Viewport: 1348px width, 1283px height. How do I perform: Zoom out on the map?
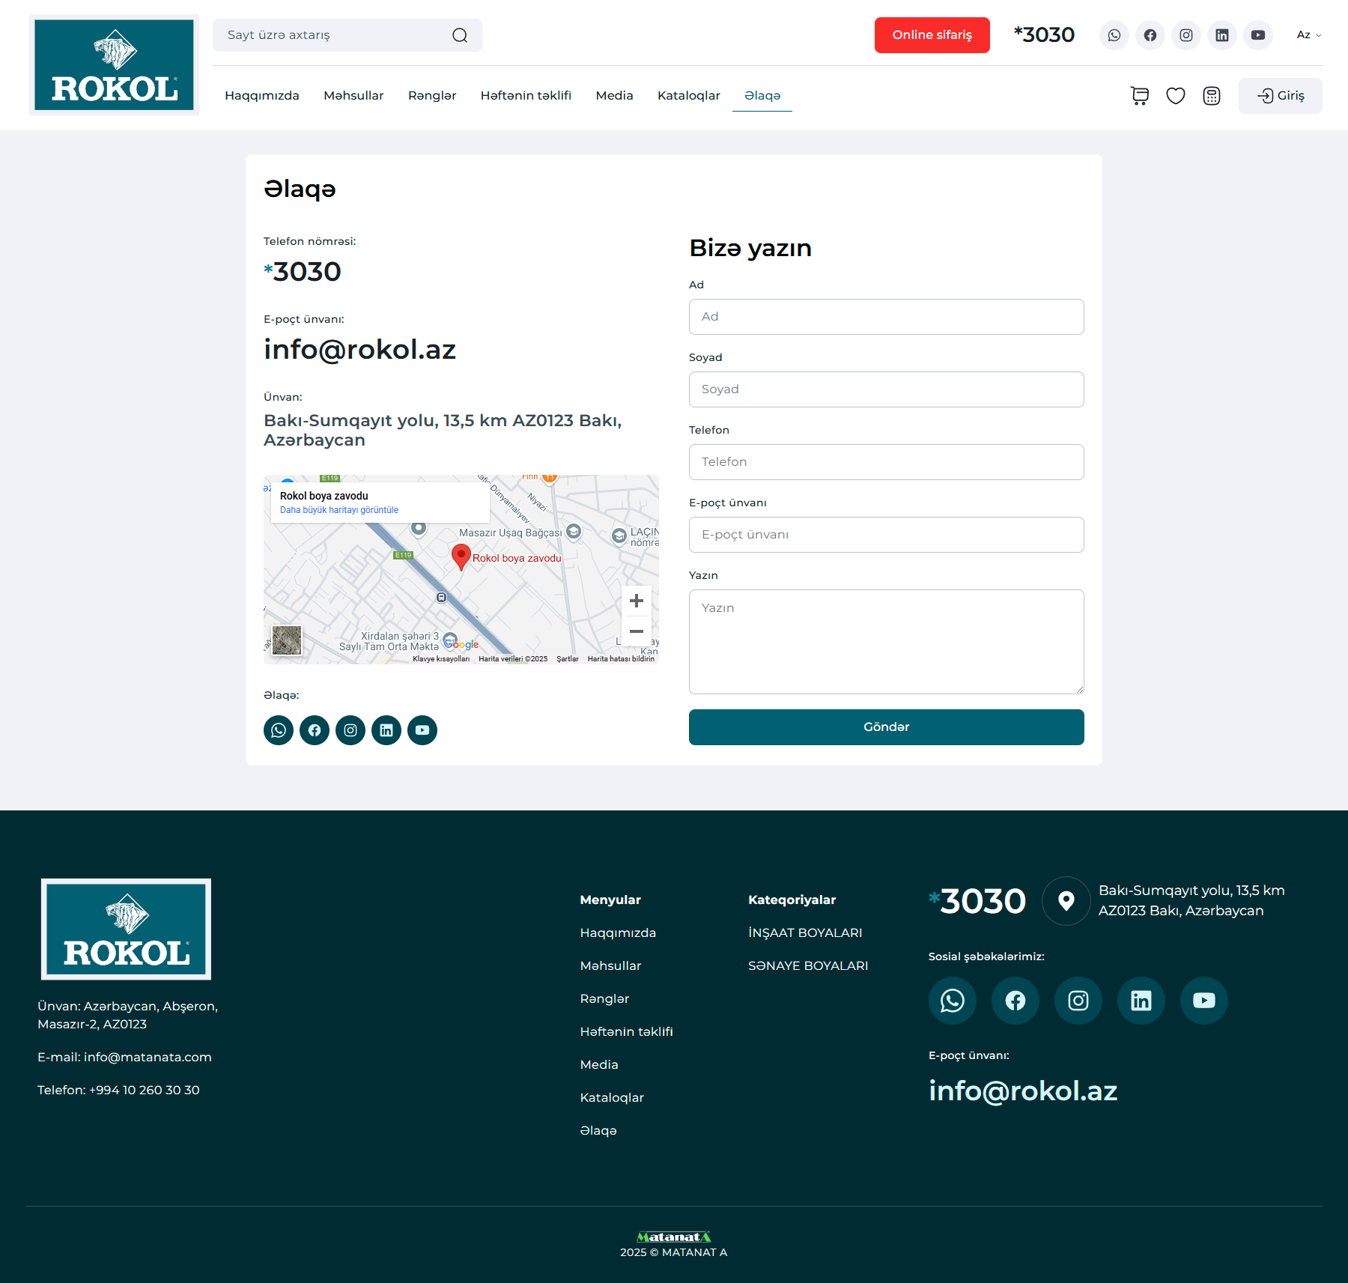click(636, 631)
